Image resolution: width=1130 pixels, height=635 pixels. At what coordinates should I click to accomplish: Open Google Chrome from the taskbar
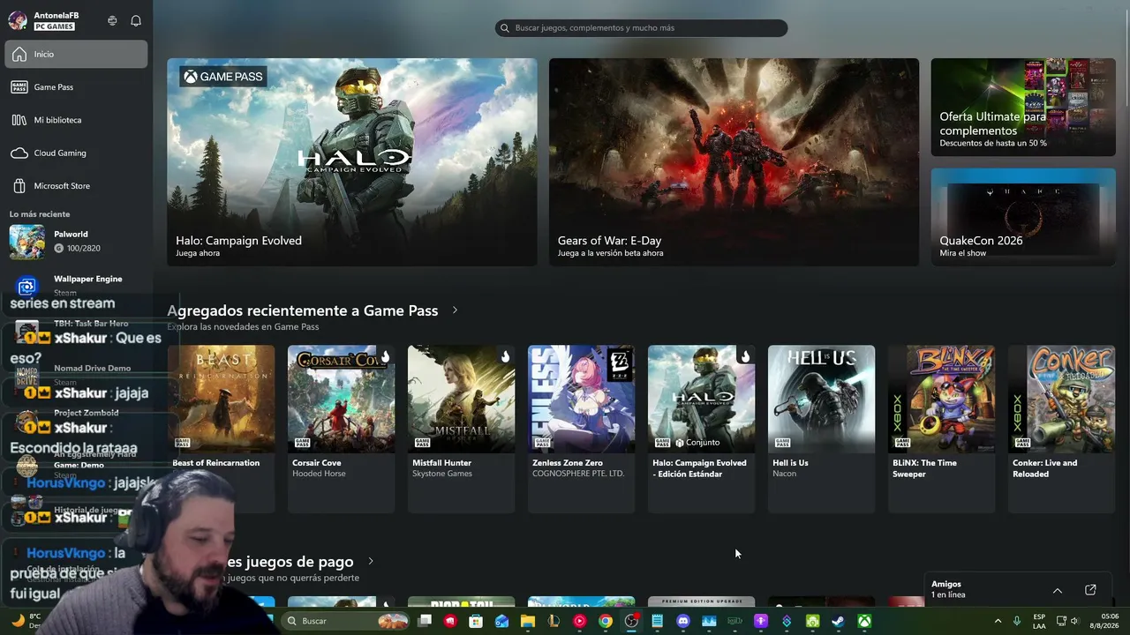[606, 621]
